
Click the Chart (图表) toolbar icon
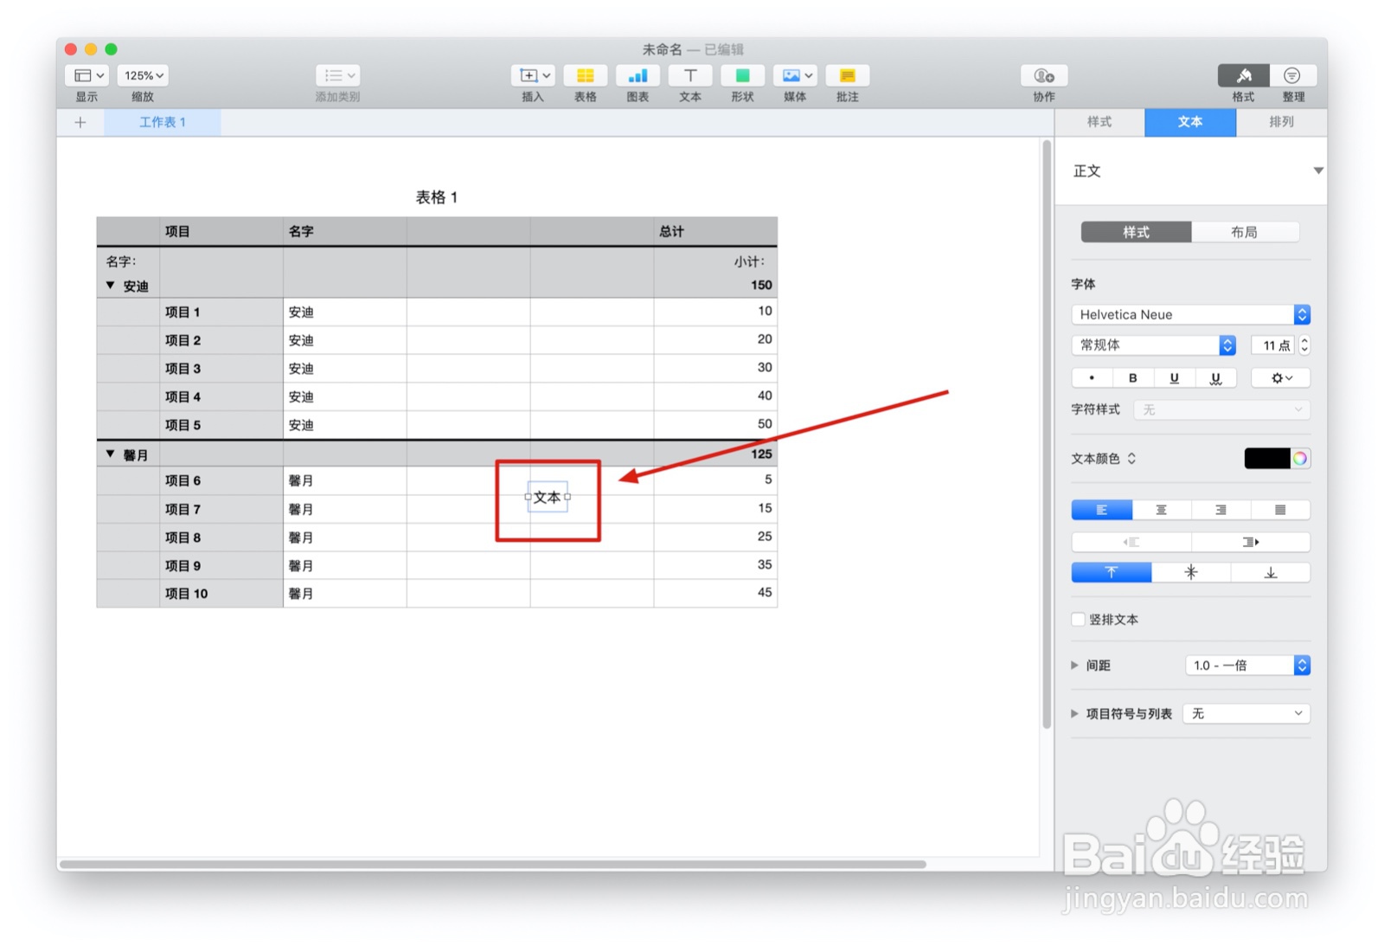click(x=638, y=75)
